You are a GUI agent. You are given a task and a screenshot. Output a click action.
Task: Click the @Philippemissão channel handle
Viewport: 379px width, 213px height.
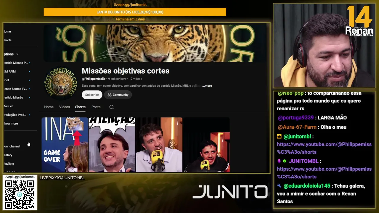point(94,79)
